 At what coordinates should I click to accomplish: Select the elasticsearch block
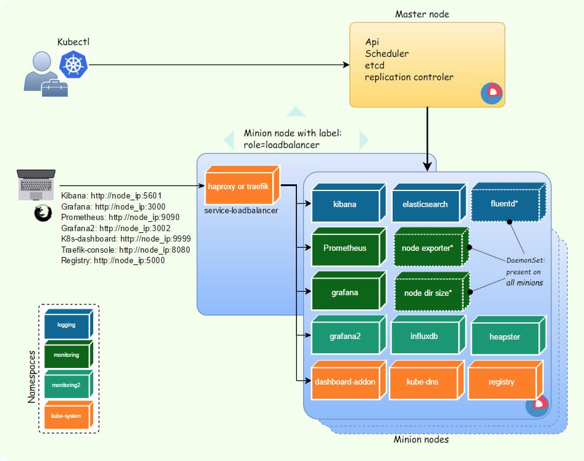[x=429, y=203]
